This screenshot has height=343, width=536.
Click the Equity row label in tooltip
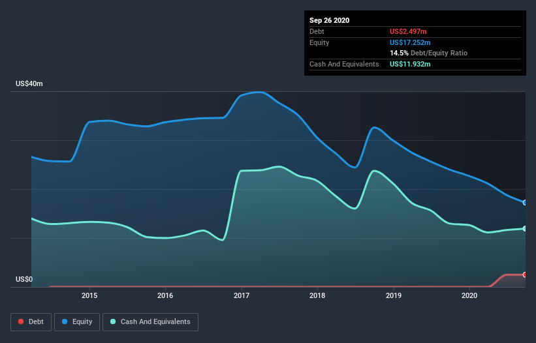click(319, 42)
